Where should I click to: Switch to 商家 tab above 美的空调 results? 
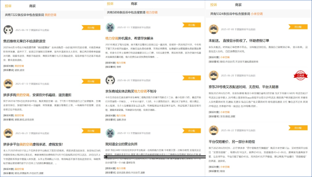(x=32, y=6)
